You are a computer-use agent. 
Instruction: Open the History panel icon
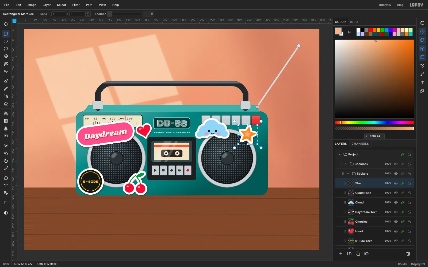pos(422,66)
